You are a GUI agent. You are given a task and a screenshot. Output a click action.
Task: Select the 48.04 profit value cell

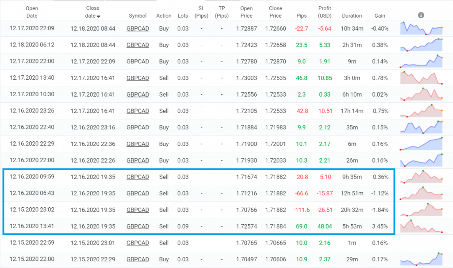point(325,226)
